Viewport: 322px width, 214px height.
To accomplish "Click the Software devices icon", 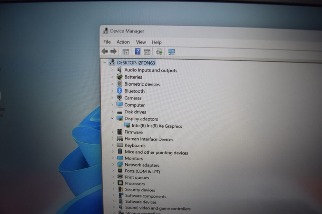I will (121, 201).
